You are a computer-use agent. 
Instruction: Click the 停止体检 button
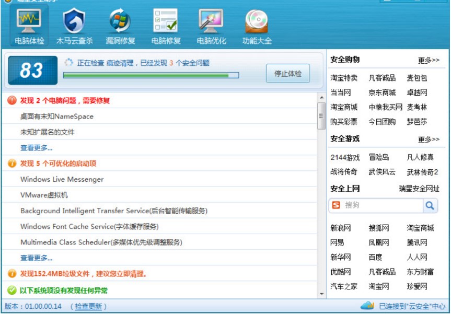click(287, 74)
